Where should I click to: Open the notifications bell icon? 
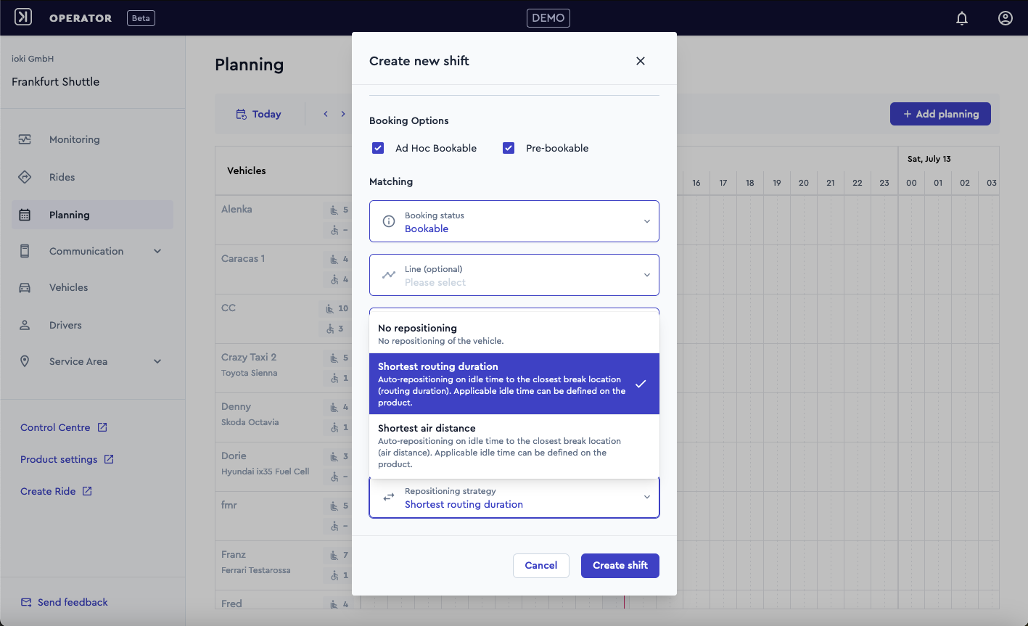(x=962, y=18)
